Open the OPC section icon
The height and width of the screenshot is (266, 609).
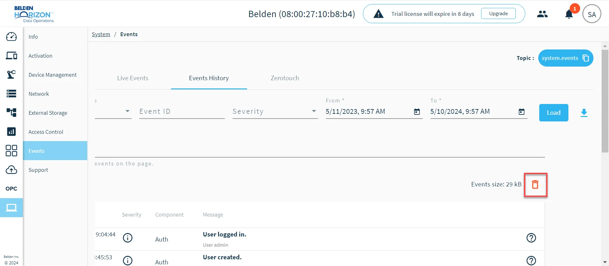point(11,189)
